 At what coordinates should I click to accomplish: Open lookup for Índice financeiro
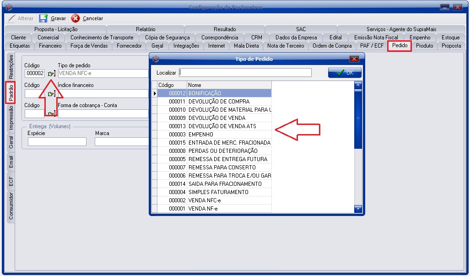pyautogui.click(x=51, y=94)
